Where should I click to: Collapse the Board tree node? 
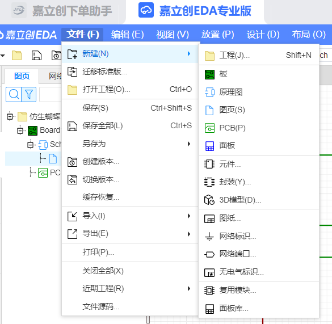pyautogui.click(x=20, y=131)
